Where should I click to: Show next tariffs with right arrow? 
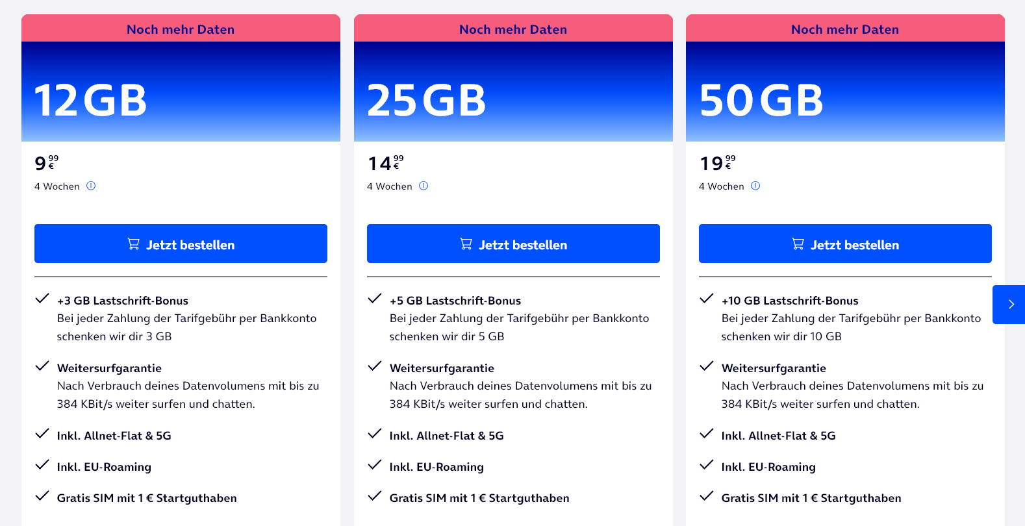(1009, 304)
